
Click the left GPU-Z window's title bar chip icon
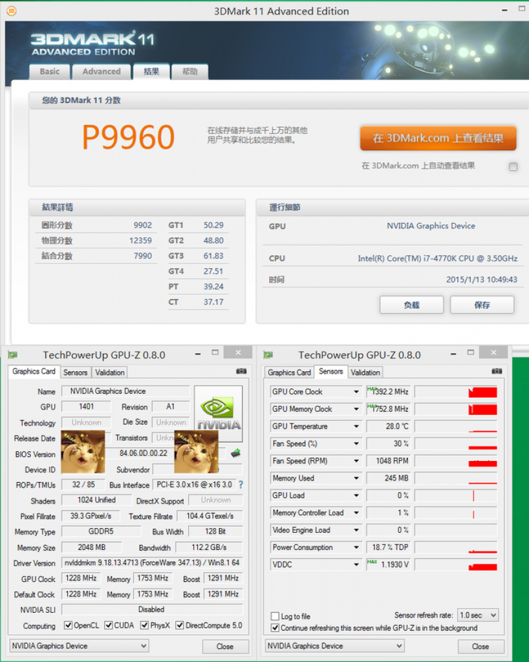(x=13, y=355)
